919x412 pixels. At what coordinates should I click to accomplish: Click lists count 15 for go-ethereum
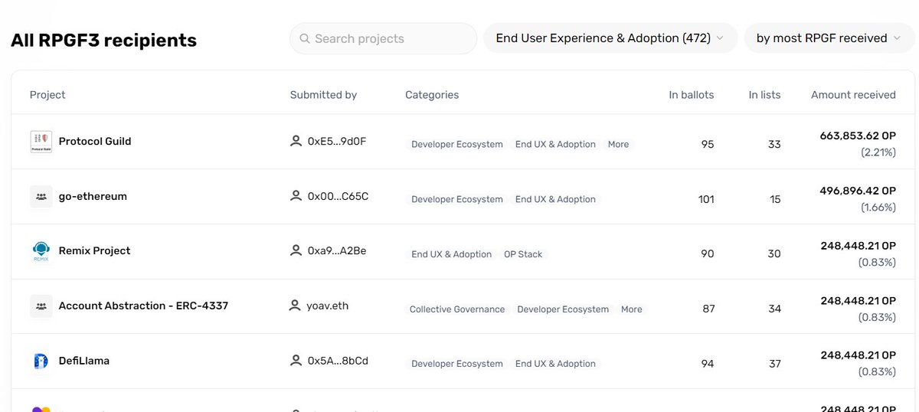coord(776,199)
